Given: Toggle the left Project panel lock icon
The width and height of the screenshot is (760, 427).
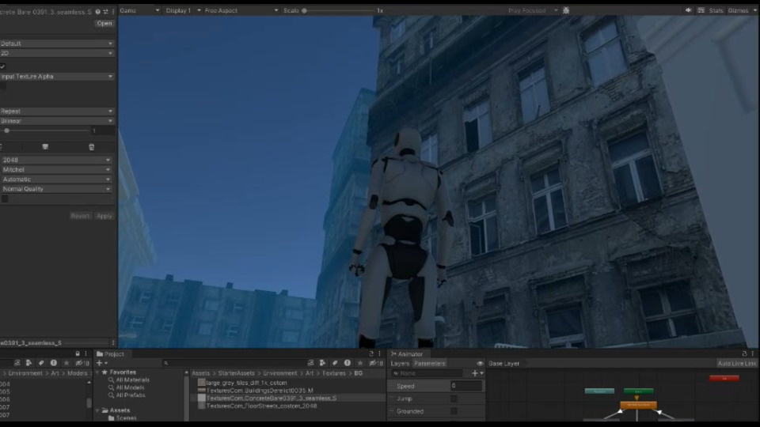Looking at the screenshot, I should (x=77, y=354).
